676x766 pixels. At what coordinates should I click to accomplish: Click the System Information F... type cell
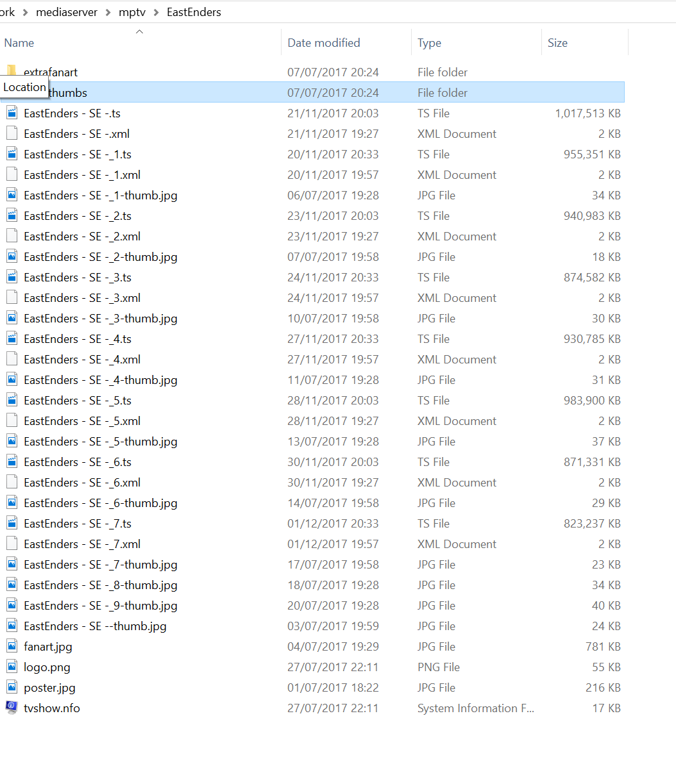tap(476, 708)
